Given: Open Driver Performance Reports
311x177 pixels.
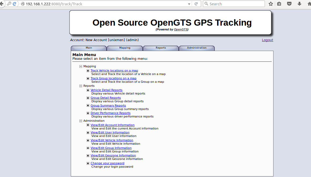Looking at the screenshot, I should point(110,113).
